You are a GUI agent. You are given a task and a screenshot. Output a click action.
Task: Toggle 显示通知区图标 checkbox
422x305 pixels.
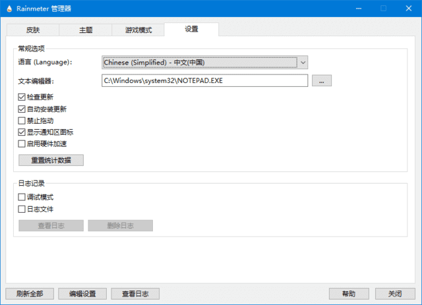[22, 132]
